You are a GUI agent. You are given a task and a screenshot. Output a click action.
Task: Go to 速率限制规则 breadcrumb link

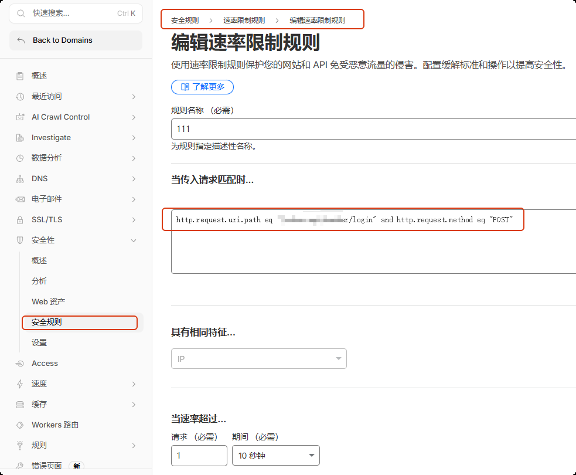point(244,20)
